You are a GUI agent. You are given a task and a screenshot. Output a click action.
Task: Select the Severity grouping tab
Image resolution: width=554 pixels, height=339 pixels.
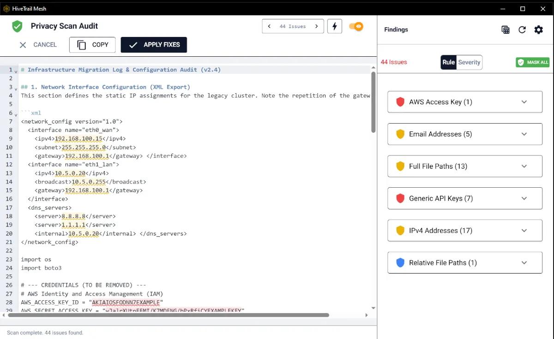(469, 62)
